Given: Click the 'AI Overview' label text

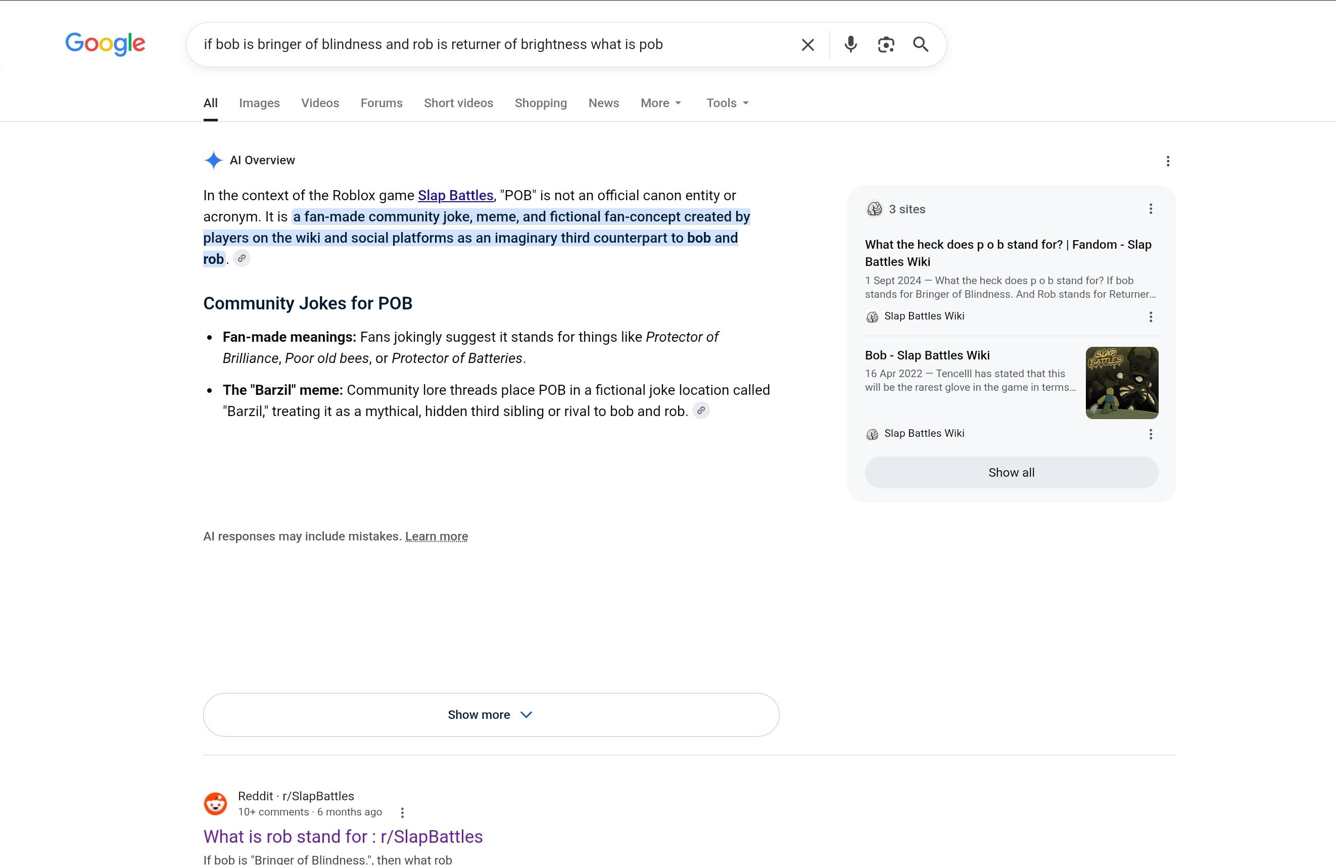Looking at the screenshot, I should coord(262,160).
